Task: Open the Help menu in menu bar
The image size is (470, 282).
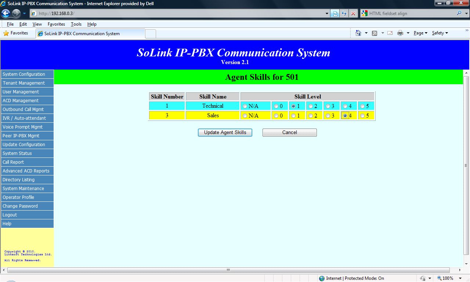Action: tap(92, 24)
